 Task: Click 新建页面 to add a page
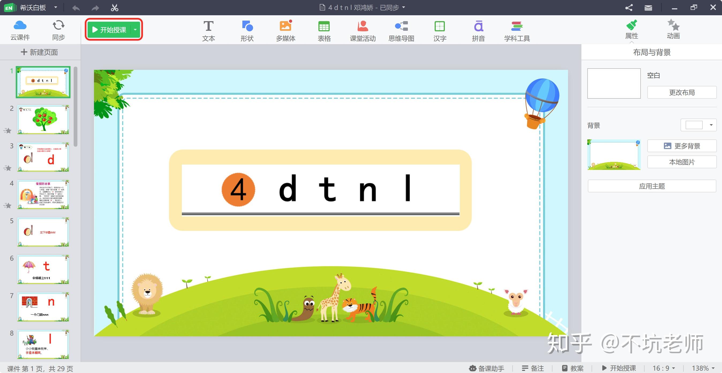(39, 52)
